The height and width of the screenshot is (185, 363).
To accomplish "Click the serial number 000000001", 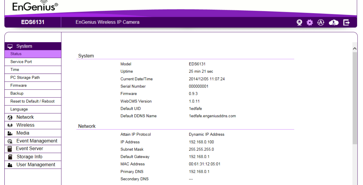I will 198,87.
